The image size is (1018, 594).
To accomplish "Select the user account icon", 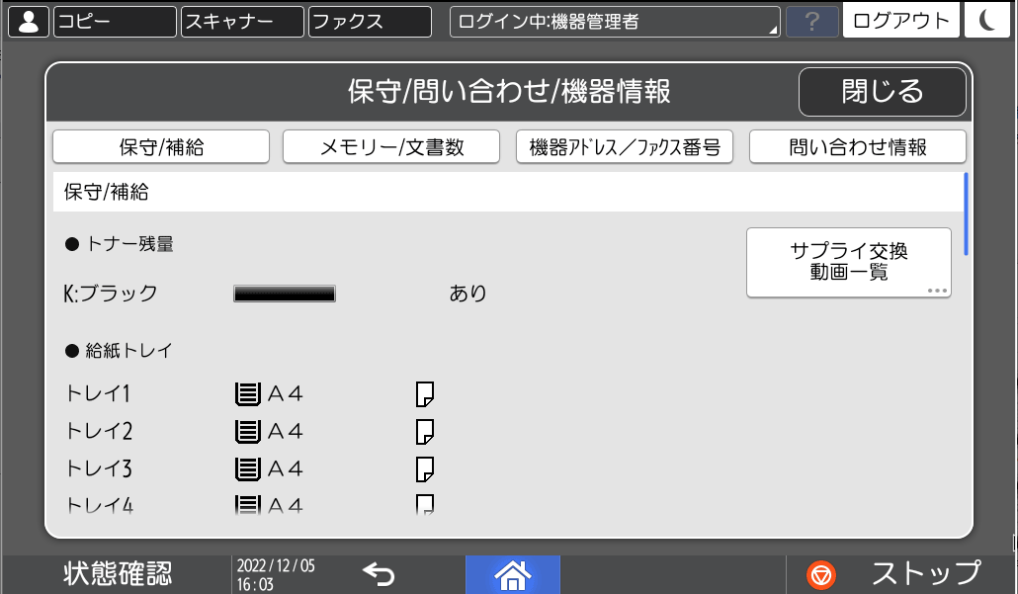I will point(28,21).
